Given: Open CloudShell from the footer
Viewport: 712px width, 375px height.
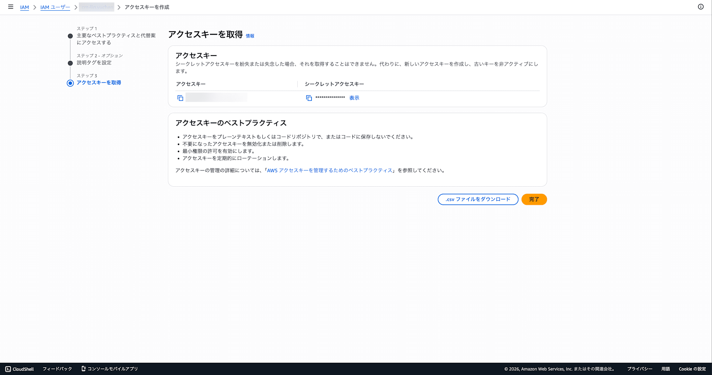Looking at the screenshot, I should 20,369.
